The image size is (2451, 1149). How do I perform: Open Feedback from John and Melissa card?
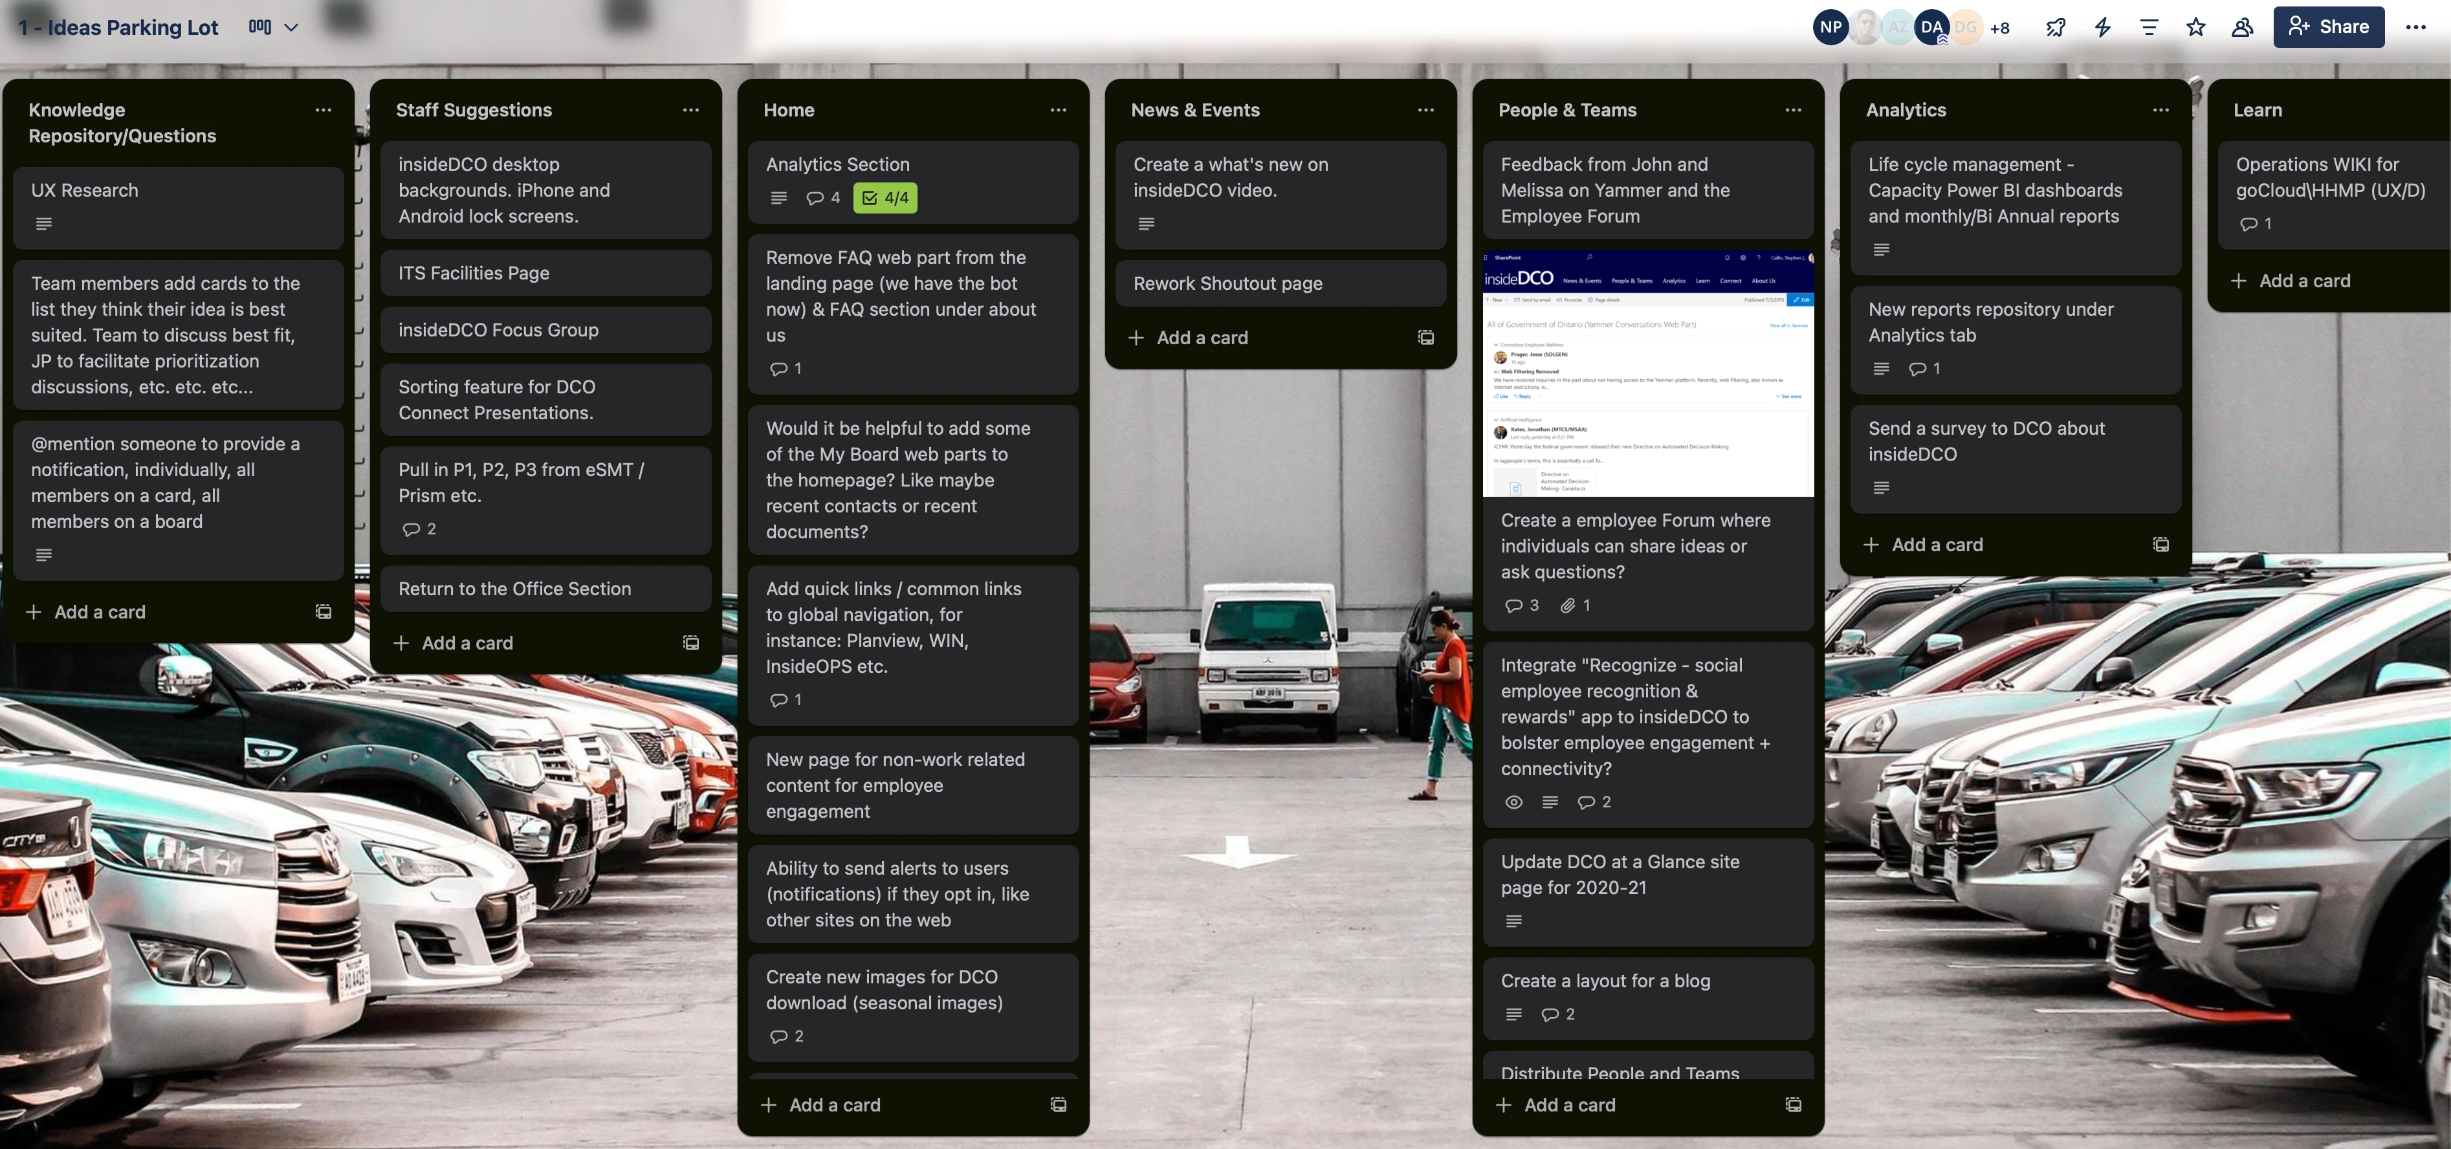(1648, 190)
